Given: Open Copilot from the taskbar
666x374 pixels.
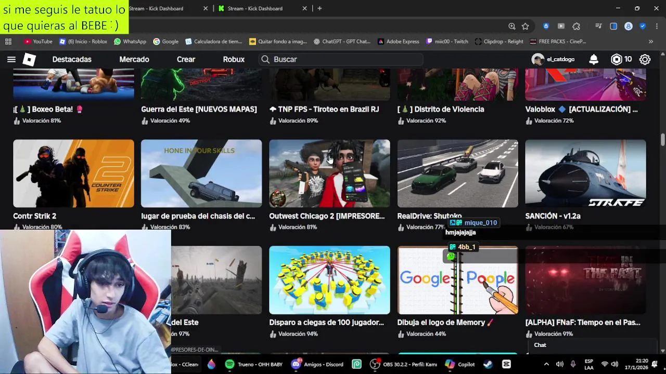Looking at the screenshot, I should pos(460,364).
